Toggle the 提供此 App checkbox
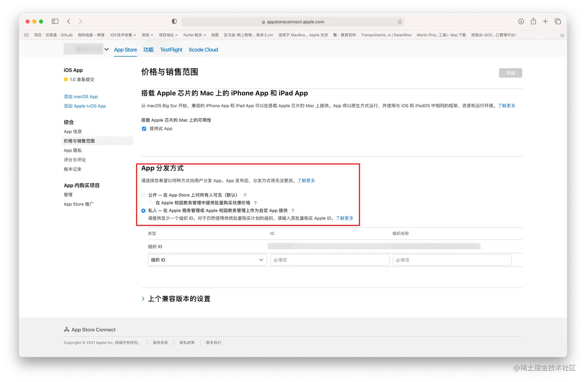The width and height of the screenshot is (586, 382). (144, 128)
